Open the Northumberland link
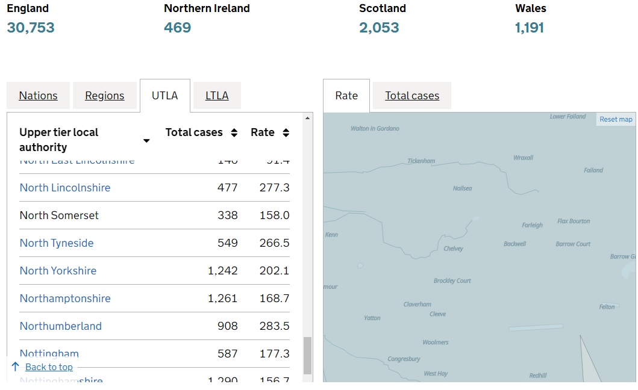638x390 pixels. point(60,326)
